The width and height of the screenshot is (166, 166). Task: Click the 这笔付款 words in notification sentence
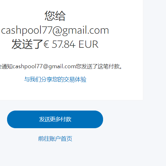pos(109,66)
